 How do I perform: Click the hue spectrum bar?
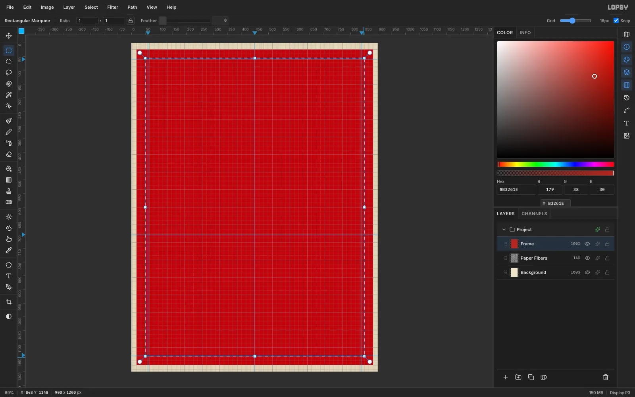point(556,164)
